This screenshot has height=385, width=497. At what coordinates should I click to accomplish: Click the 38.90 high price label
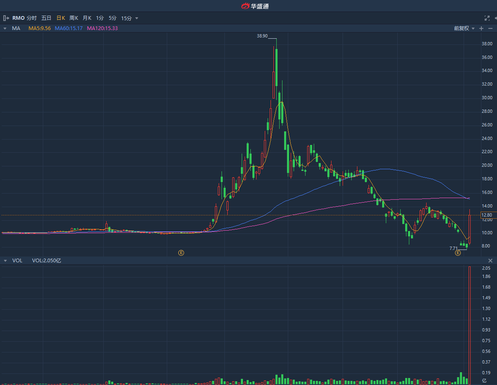pyautogui.click(x=262, y=36)
